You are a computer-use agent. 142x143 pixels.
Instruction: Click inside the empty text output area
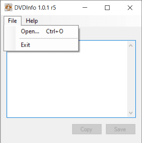[x=67, y=84]
